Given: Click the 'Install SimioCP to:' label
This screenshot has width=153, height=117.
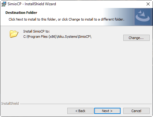Looking at the screenshot, I should [x=36, y=31].
